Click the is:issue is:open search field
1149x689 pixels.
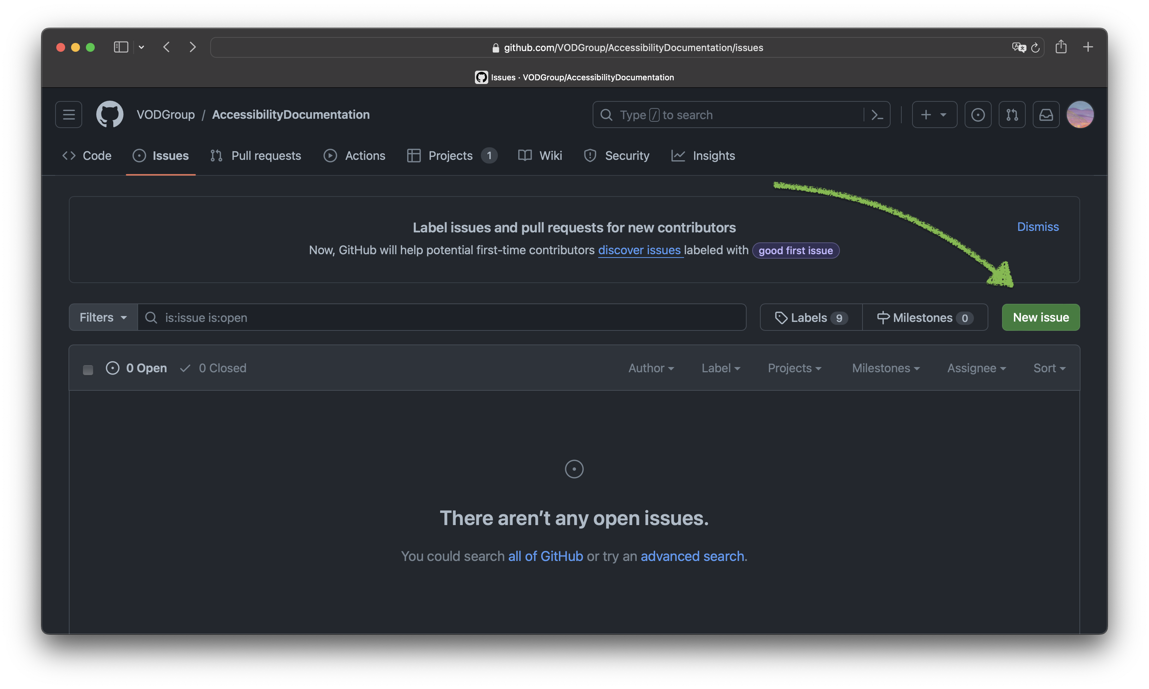pos(441,317)
